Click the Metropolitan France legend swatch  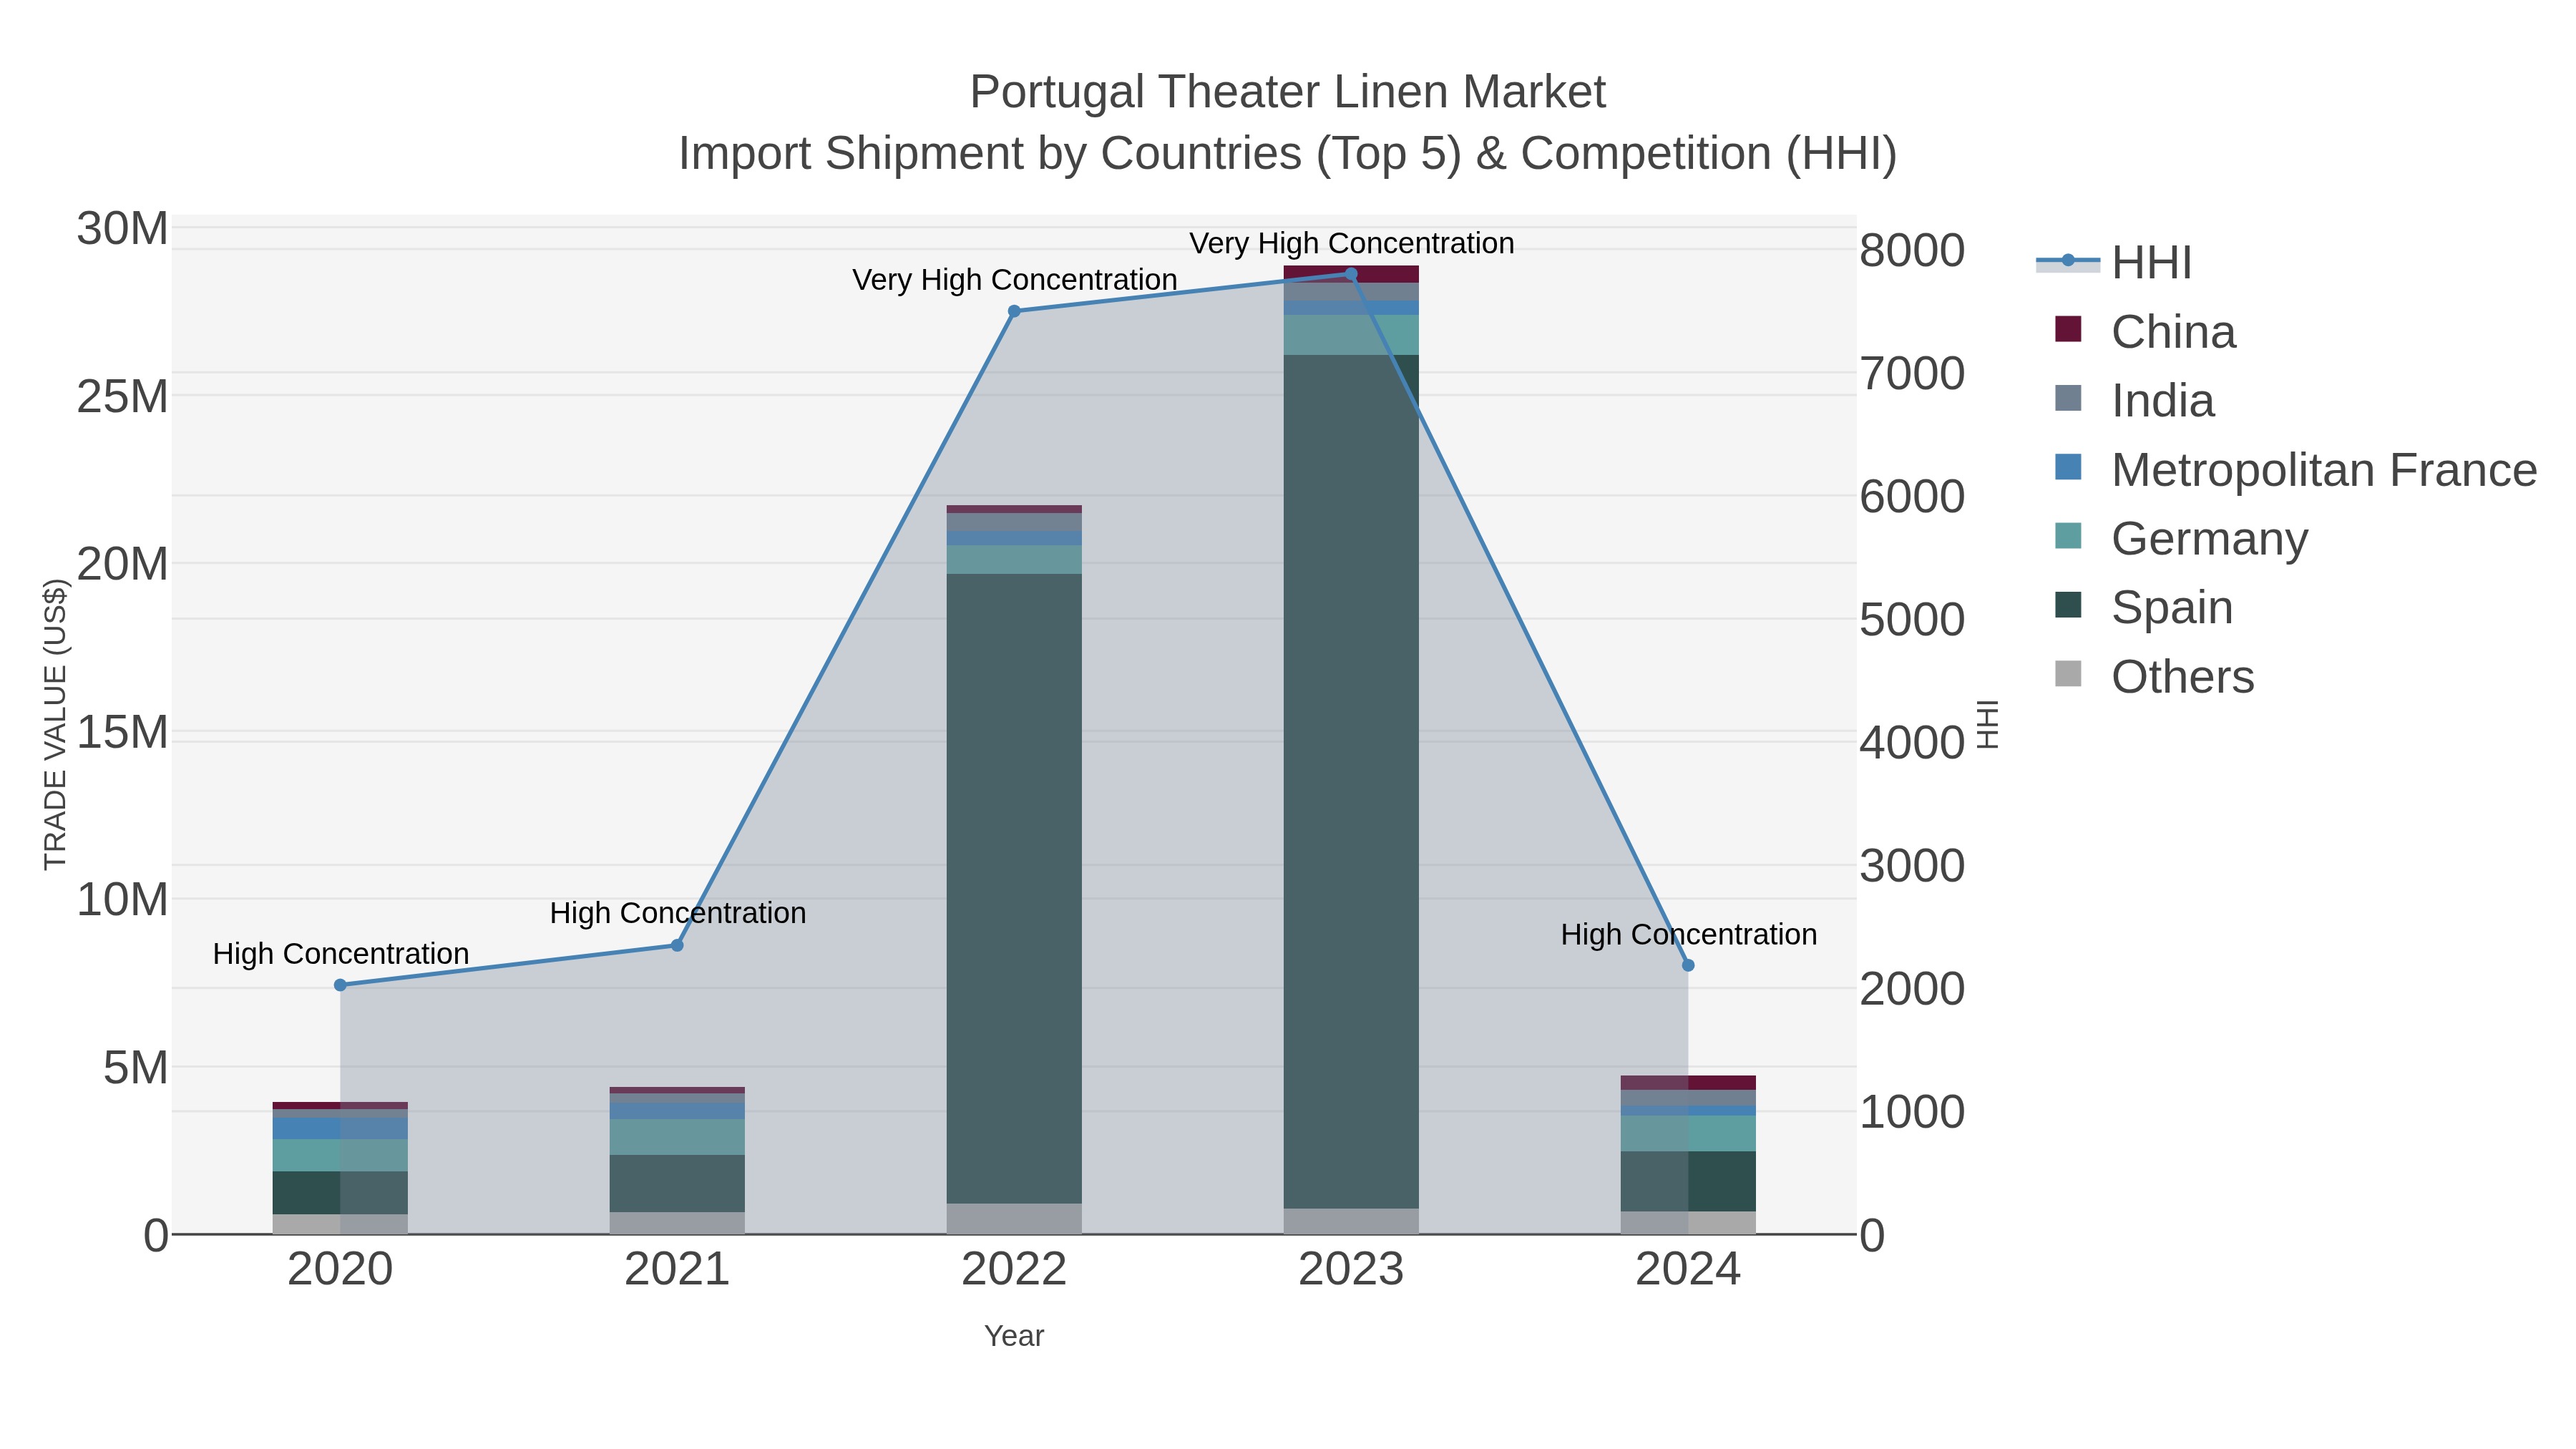pos(2068,467)
